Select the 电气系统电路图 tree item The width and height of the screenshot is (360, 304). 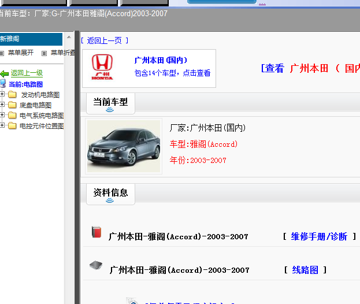coord(42,116)
